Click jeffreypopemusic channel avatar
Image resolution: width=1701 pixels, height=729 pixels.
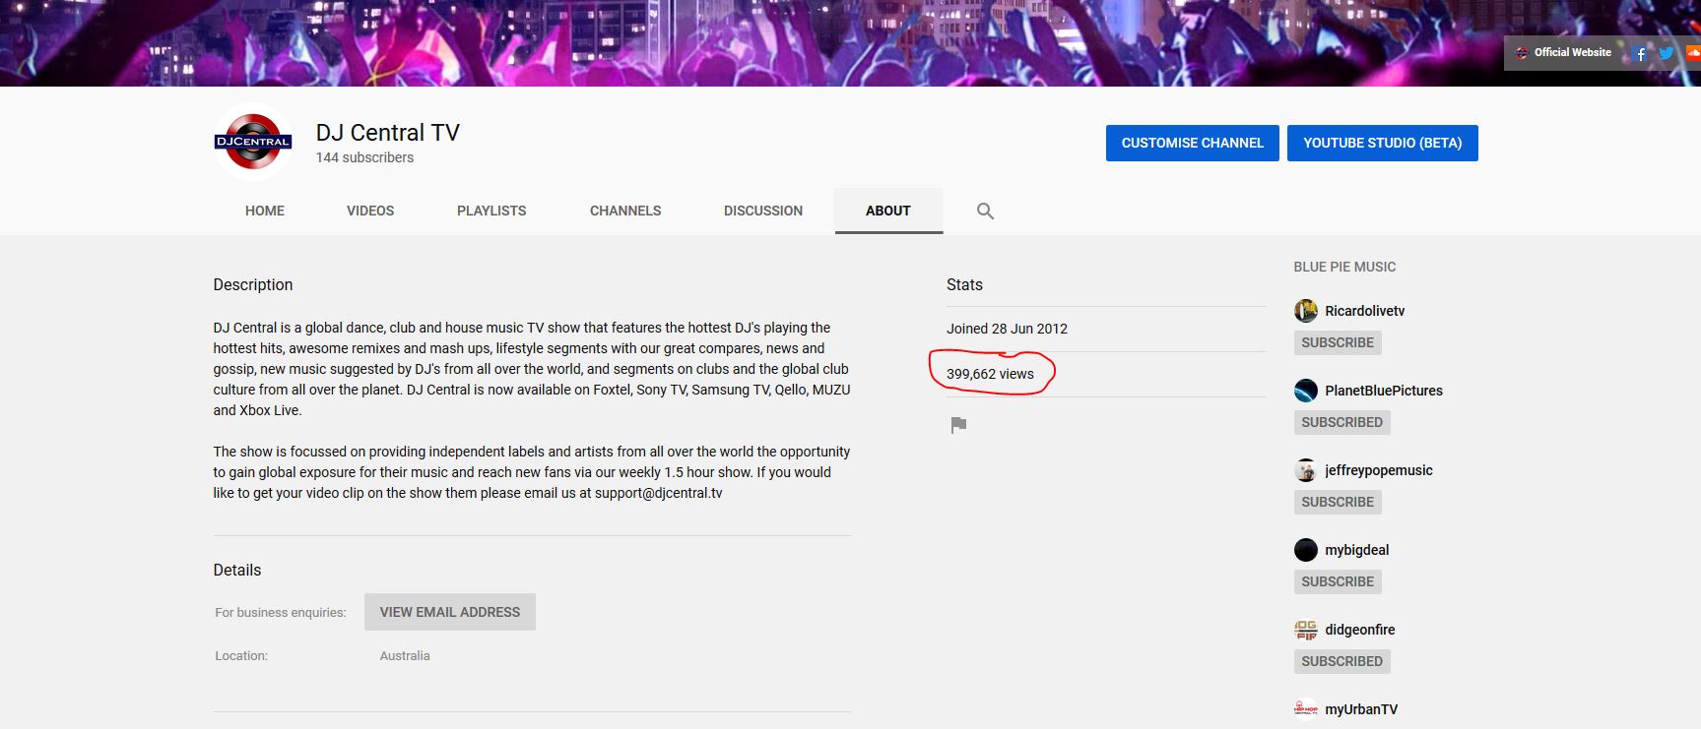coord(1306,470)
